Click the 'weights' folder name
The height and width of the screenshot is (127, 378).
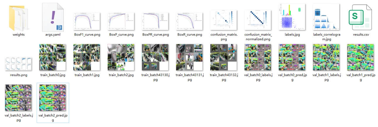pyautogui.click(x=19, y=35)
